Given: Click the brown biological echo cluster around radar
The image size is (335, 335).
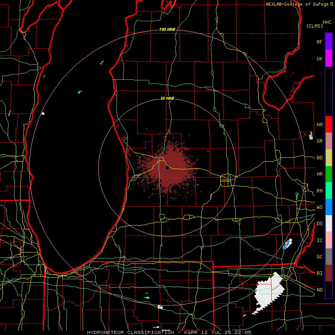Looking at the screenshot, I should [168, 168].
